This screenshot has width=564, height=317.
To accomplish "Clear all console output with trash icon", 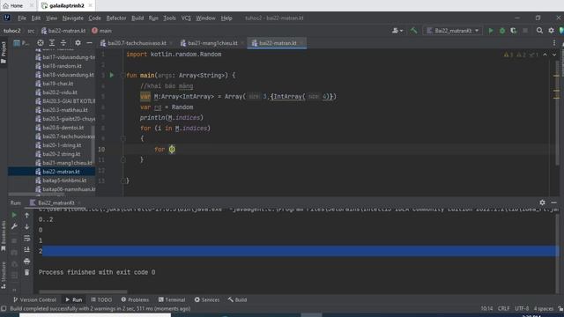I will click(x=27, y=272).
